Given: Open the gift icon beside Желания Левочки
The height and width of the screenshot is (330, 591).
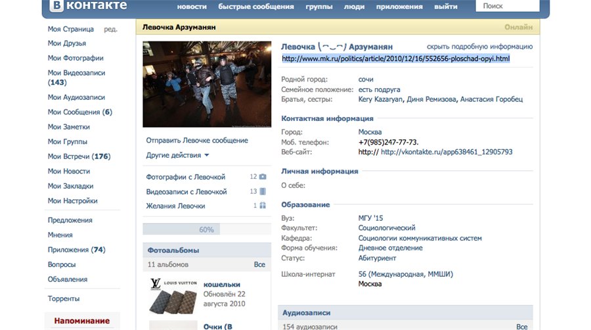Looking at the screenshot, I should (x=263, y=206).
